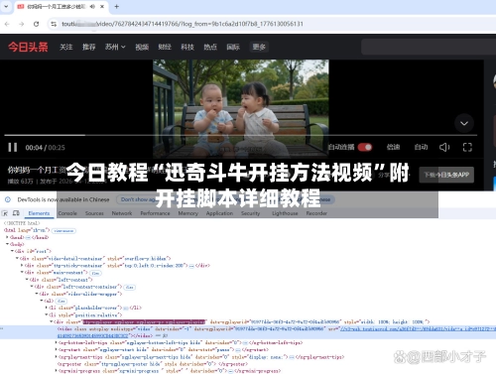
Task: Collapse the div id="root" node
Action: (12, 251)
